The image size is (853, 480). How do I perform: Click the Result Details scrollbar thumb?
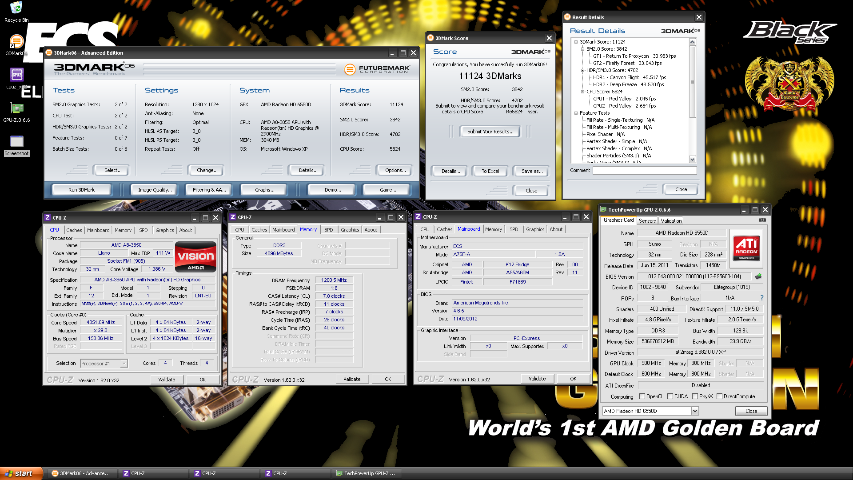click(692, 82)
